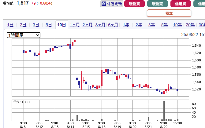Switch chart to 3日 tab
This screenshot has height=128, width=205.
(36, 25)
